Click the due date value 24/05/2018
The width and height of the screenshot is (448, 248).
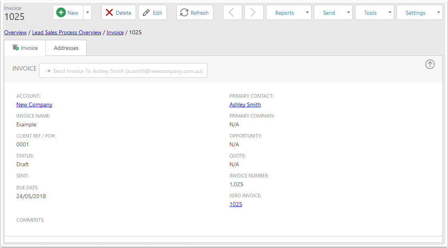(31, 196)
